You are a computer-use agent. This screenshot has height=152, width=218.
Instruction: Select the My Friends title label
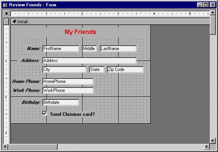(80, 32)
